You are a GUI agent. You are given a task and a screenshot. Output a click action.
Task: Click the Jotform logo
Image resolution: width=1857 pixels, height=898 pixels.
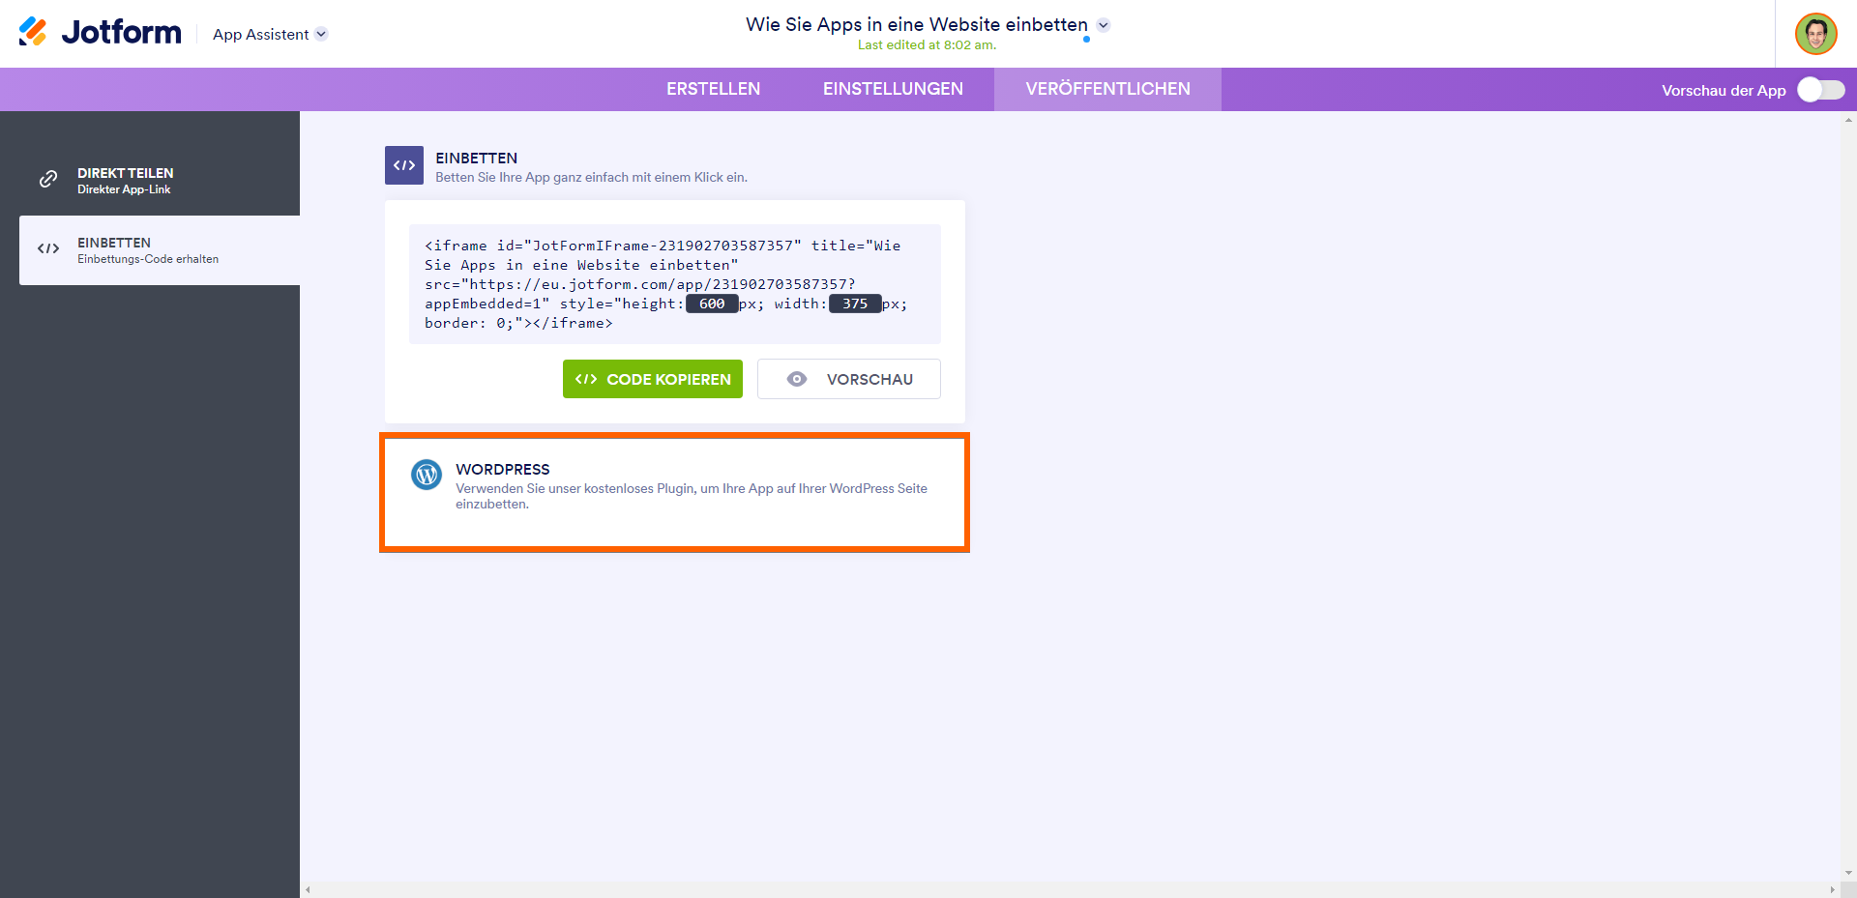coord(100,33)
